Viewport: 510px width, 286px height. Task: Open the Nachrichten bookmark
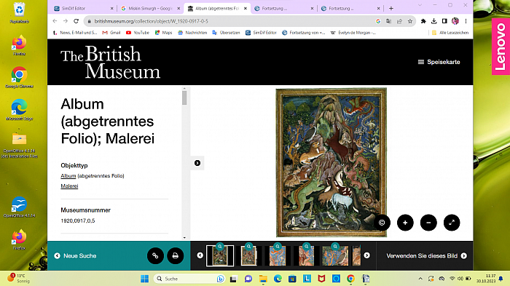point(192,33)
